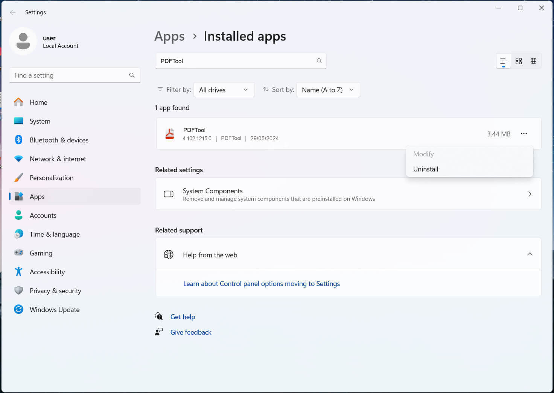The width and height of the screenshot is (554, 393).
Task: Click the Give feedback icon
Action: [159, 332]
